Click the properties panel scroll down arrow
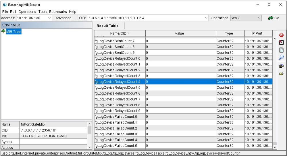The width and height of the screenshot is (287, 156). point(89,147)
